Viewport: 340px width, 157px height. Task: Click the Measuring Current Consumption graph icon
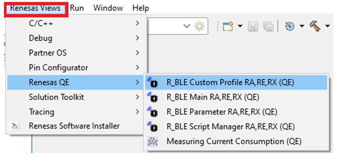[153, 142]
